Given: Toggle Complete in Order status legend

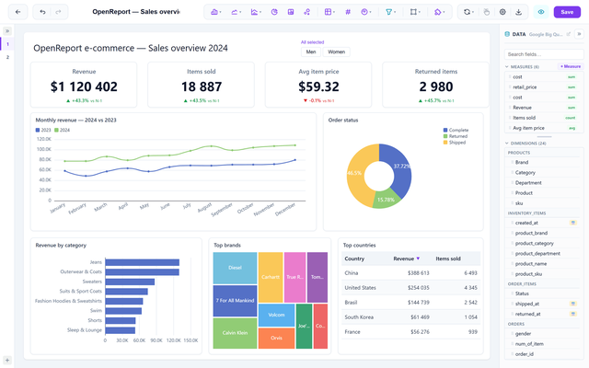Looking at the screenshot, I should 456,130.
